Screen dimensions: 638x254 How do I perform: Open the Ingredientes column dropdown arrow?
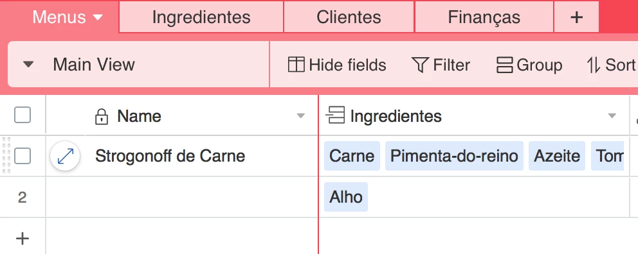(612, 116)
